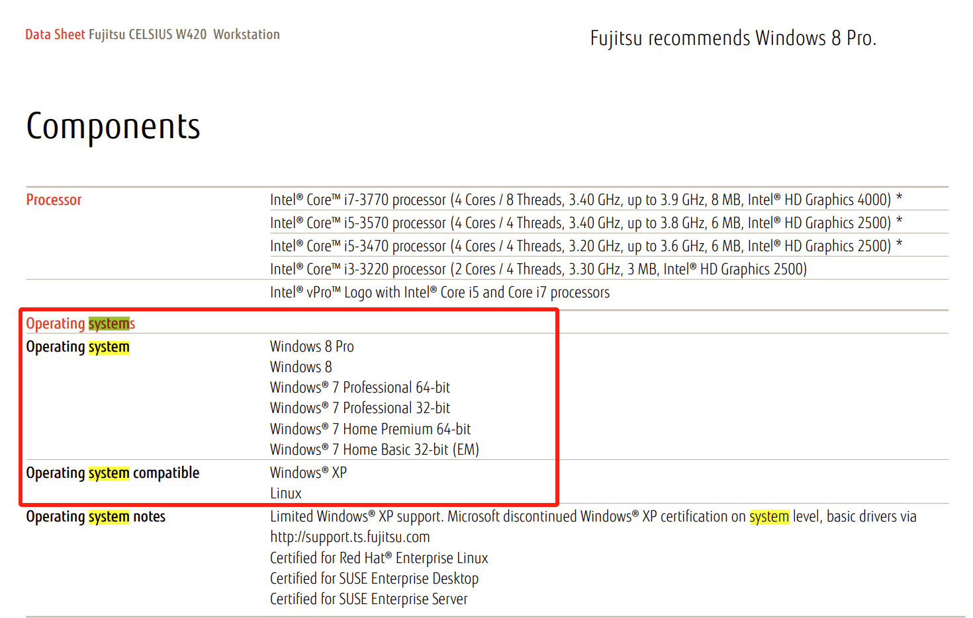Click the red 'Processor' section label

(x=54, y=200)
